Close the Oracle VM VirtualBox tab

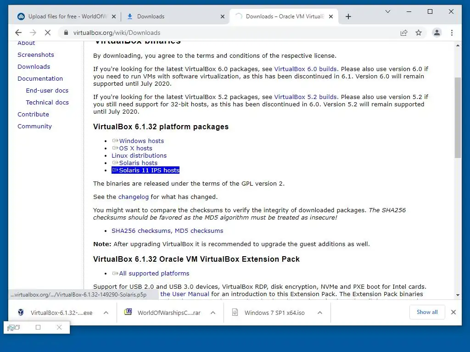(x=331, y=16)
